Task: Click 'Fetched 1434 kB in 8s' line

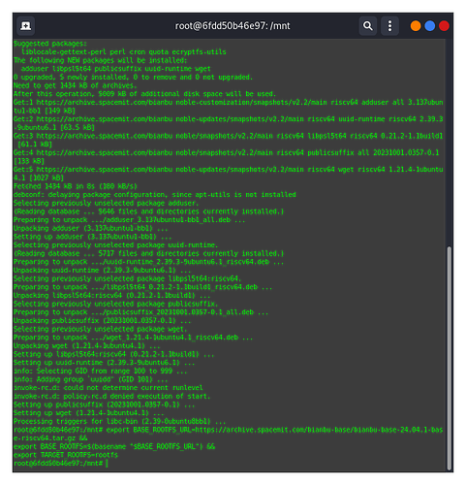Action: (76, 186)
